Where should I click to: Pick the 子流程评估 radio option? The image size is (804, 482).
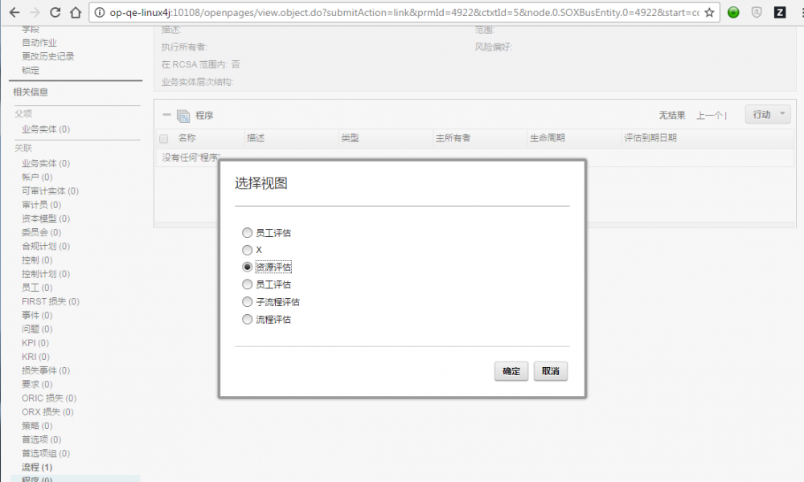click(248, 301)
